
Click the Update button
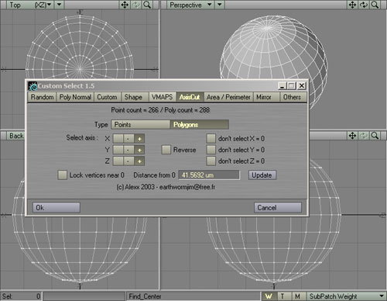(x=262, y=175)
